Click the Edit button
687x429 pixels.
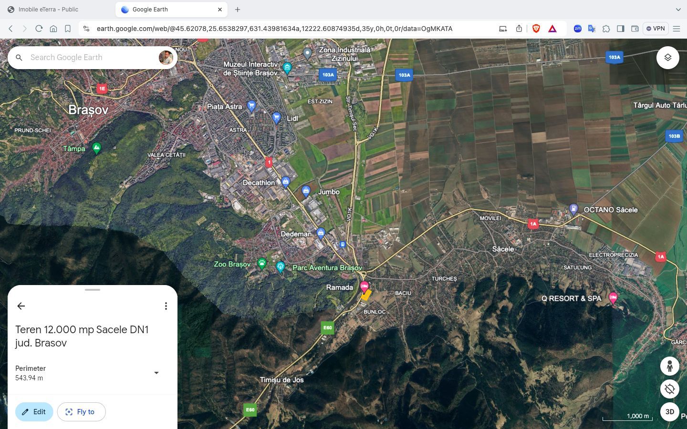click(34, 412)
